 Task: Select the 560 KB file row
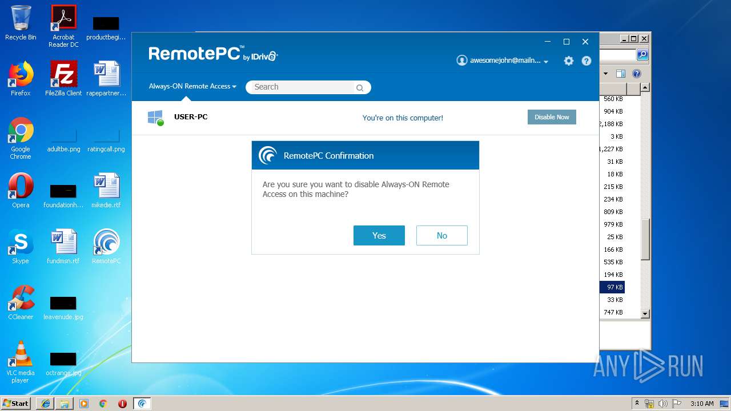(613, 99)
